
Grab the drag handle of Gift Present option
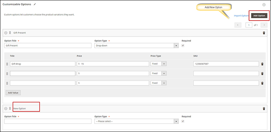[10, 33]
